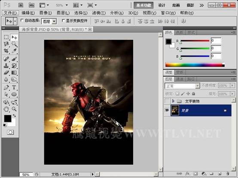The width and height of the screenshot is (238, 178).
Task: Open the fill slider arrow
Action: coord(232,94)
